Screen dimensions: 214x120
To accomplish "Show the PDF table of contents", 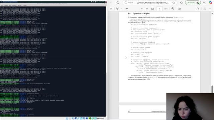I will (x=111, y=9).
